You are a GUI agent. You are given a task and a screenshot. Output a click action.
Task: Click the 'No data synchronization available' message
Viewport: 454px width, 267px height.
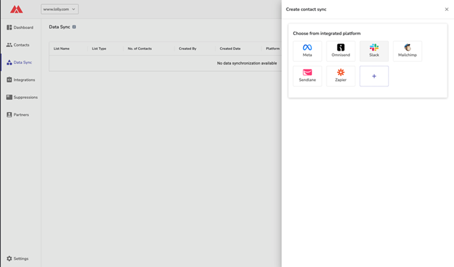pos(247,63)
